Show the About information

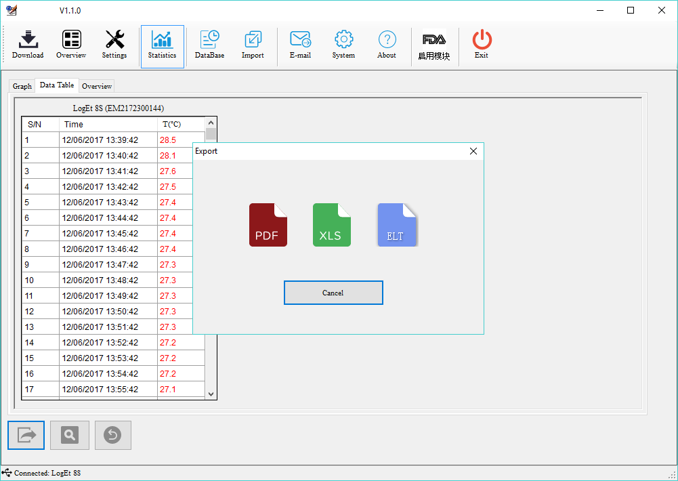387,45
